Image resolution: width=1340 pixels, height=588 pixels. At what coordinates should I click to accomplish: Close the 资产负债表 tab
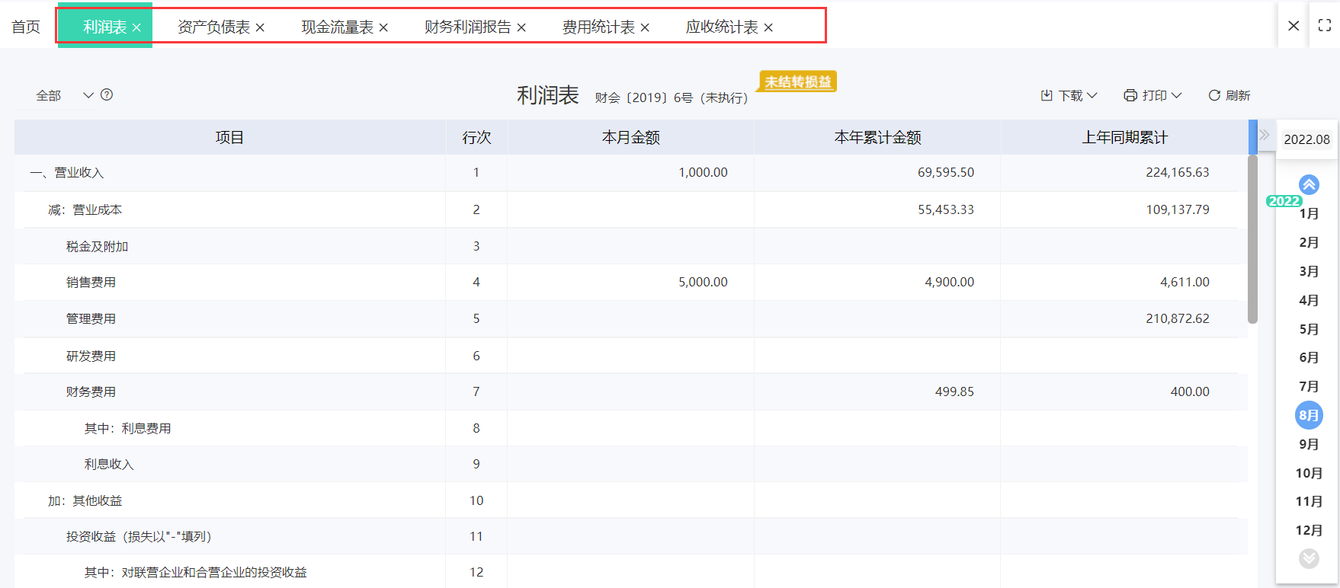(260, 28)
